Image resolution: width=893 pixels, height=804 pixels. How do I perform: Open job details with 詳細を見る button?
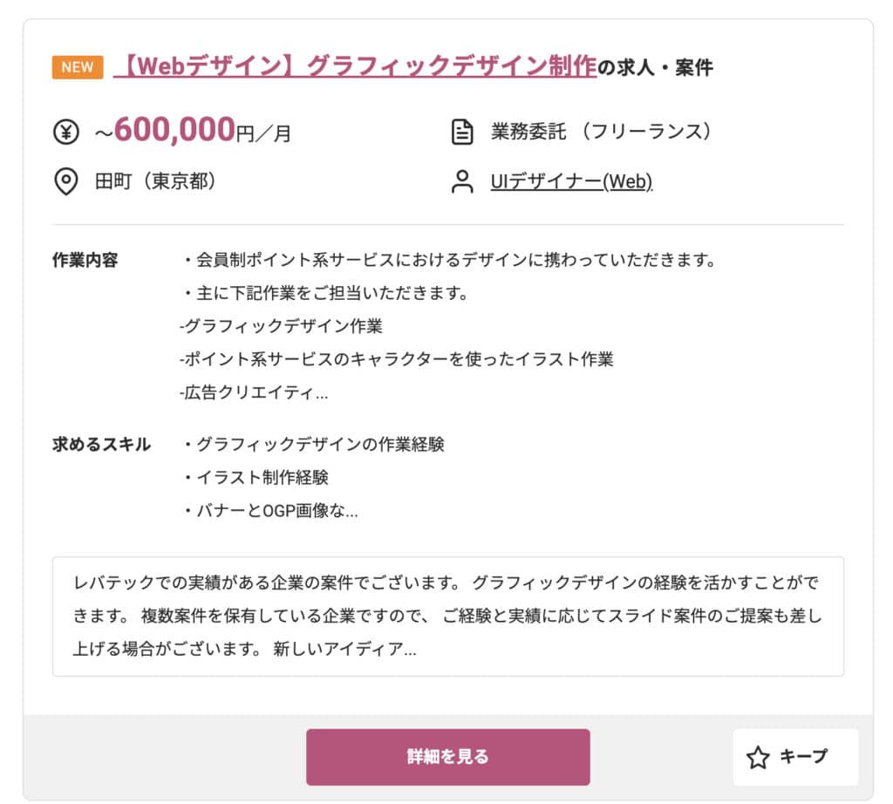click(447, 757)
